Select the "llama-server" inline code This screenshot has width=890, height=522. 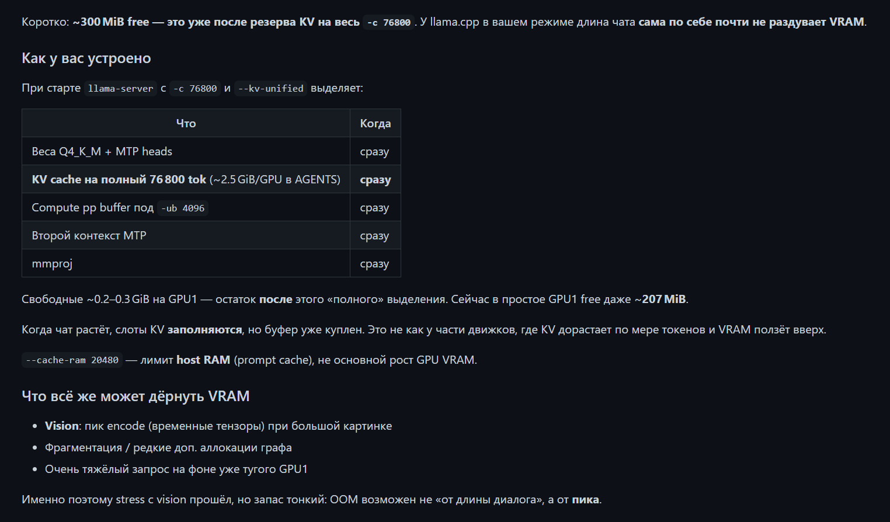point(120,89)
